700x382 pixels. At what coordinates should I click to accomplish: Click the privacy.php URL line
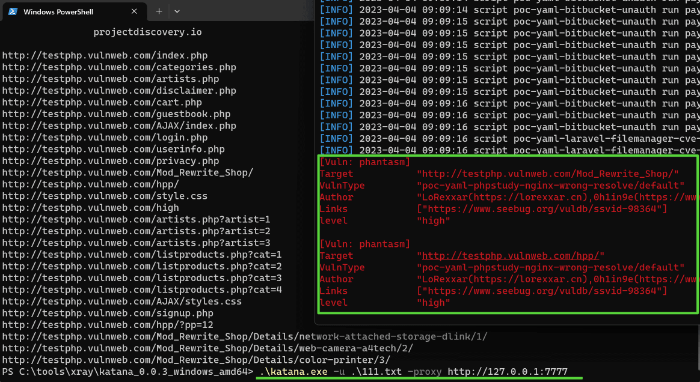click(x=111, y=161)
